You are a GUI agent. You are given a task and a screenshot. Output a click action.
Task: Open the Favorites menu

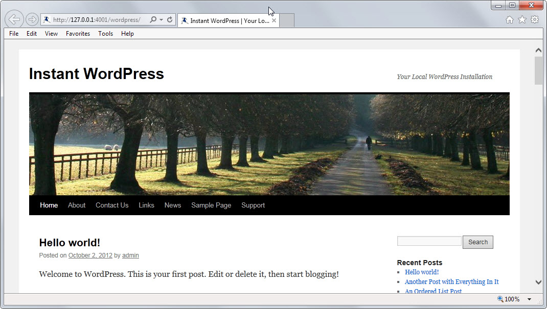78,34
